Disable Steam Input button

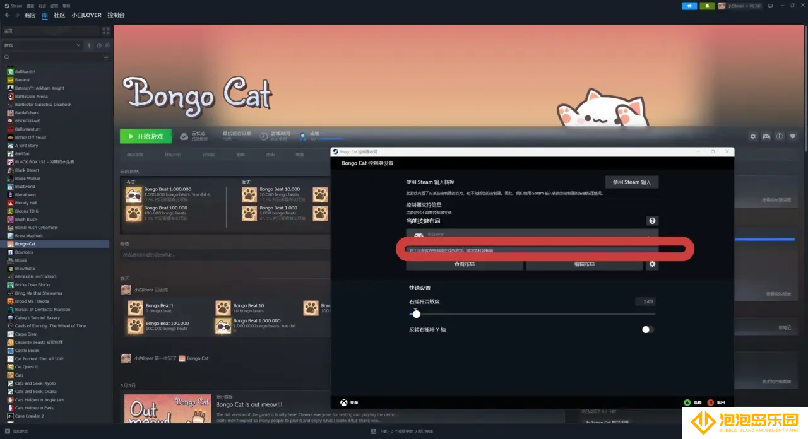(632, 182)
